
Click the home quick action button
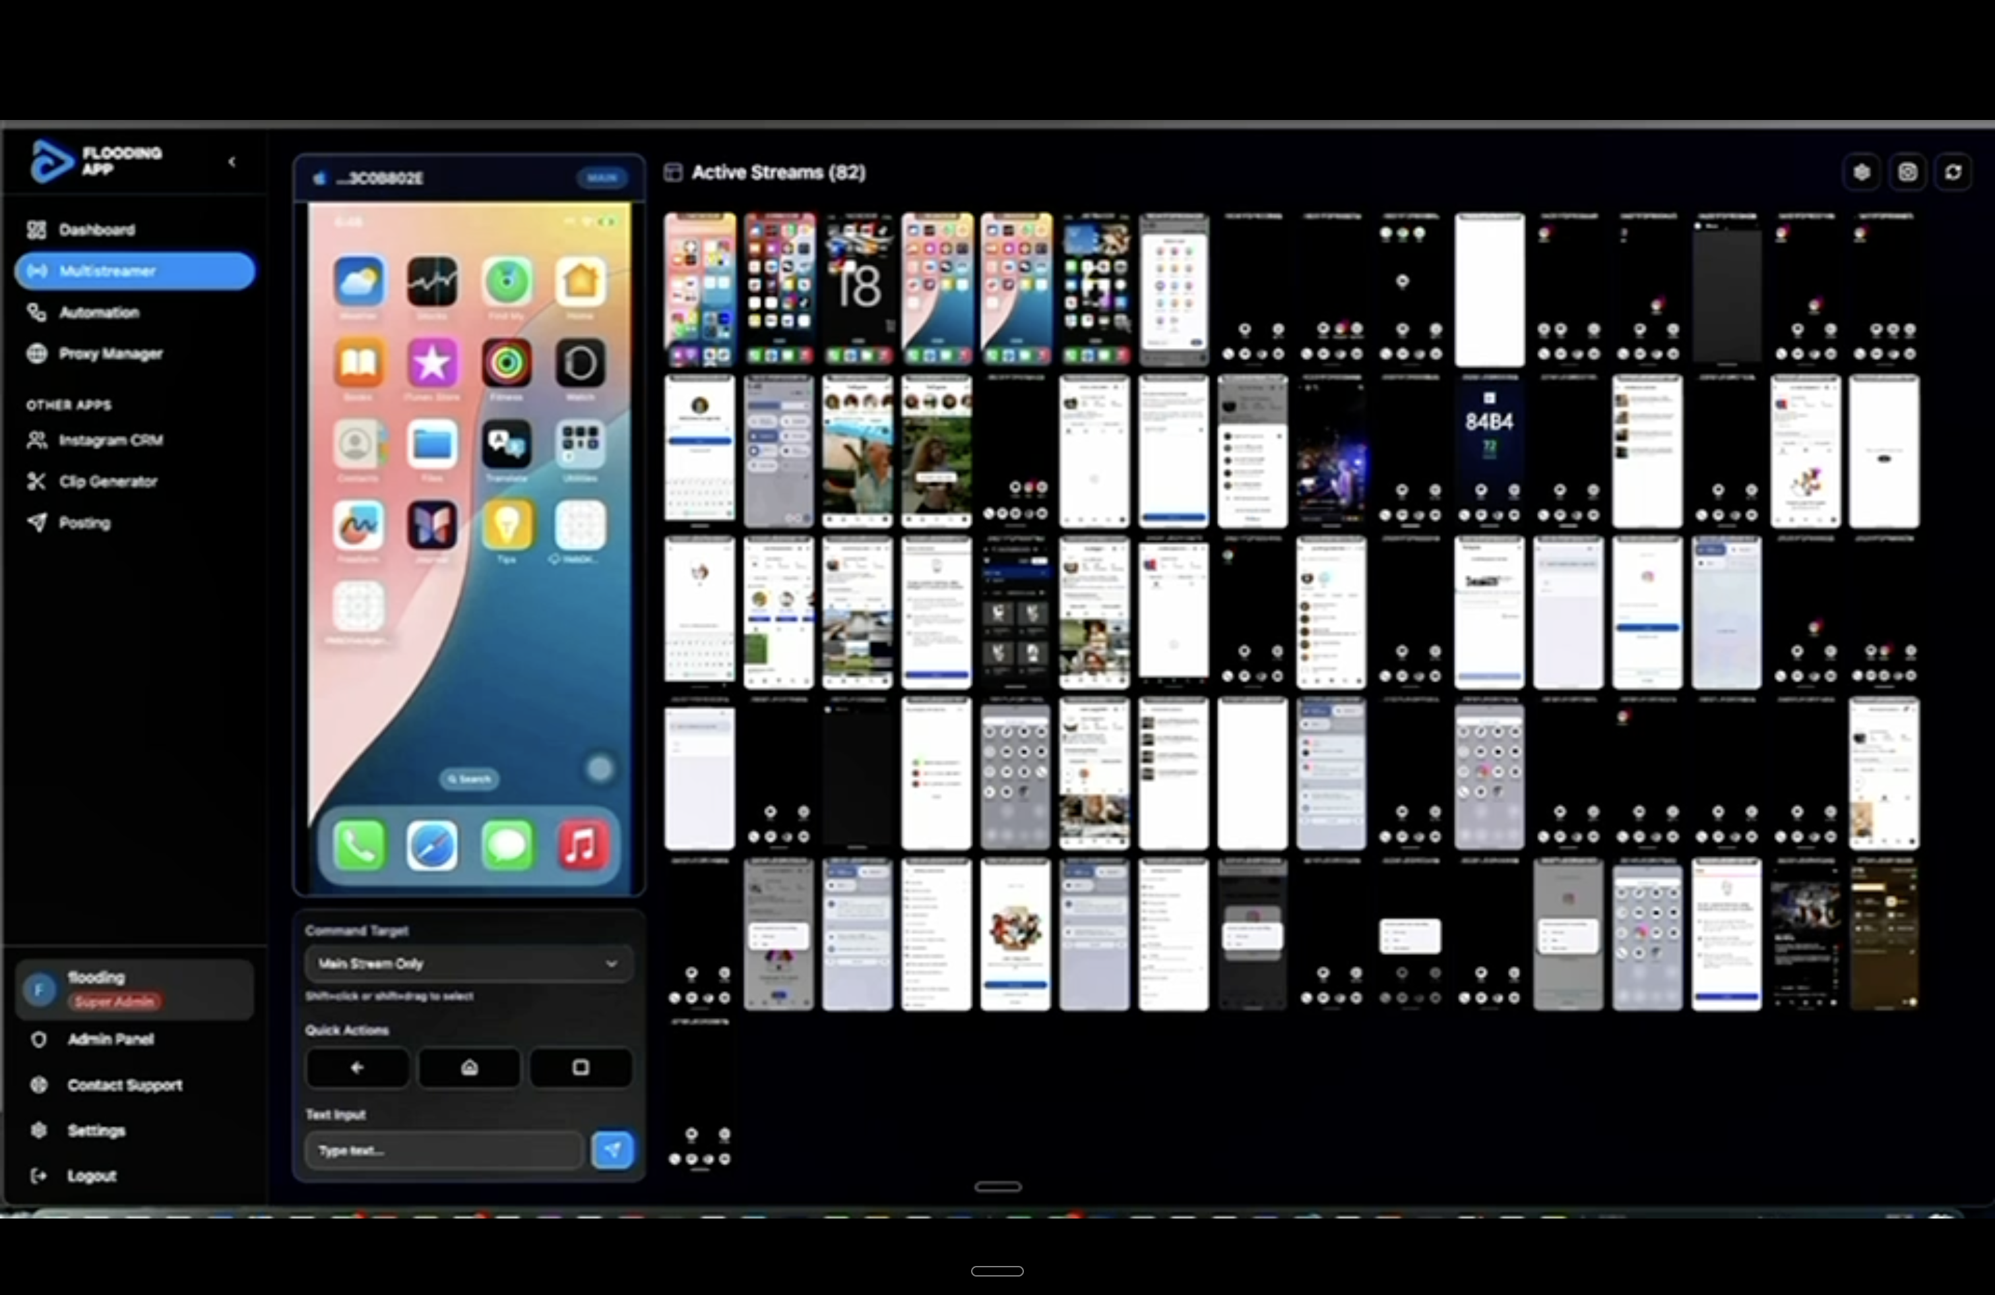pyautogui.click(x=470, y=1067)
